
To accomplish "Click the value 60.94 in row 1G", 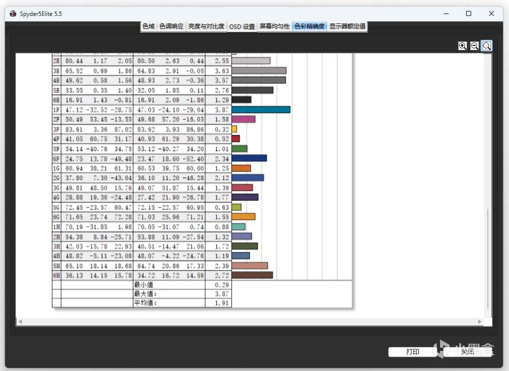I will click(x=74, y=169).
